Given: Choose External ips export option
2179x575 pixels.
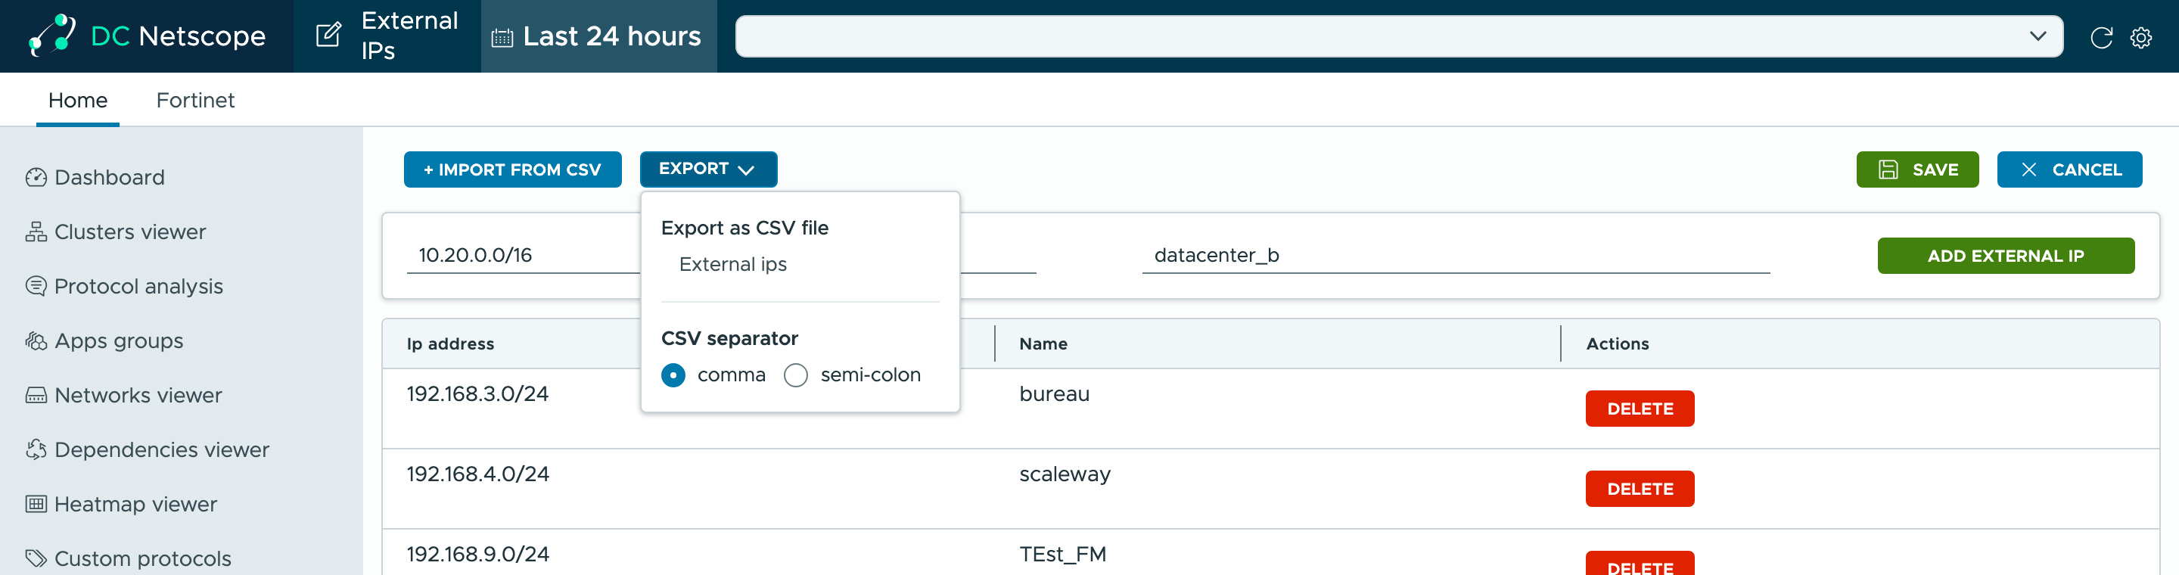Looking at the screenshot, I should coord(732,265).
